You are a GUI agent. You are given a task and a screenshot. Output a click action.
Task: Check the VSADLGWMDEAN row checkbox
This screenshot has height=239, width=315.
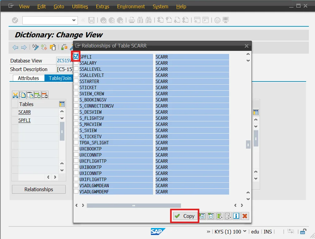click(76, 185)
